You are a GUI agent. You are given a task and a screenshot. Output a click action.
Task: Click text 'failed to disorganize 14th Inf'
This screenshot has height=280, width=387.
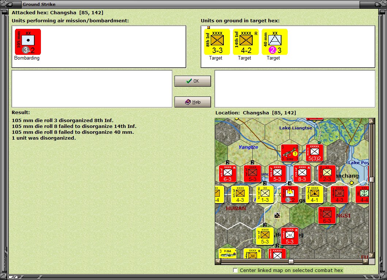tap(97, 126)
